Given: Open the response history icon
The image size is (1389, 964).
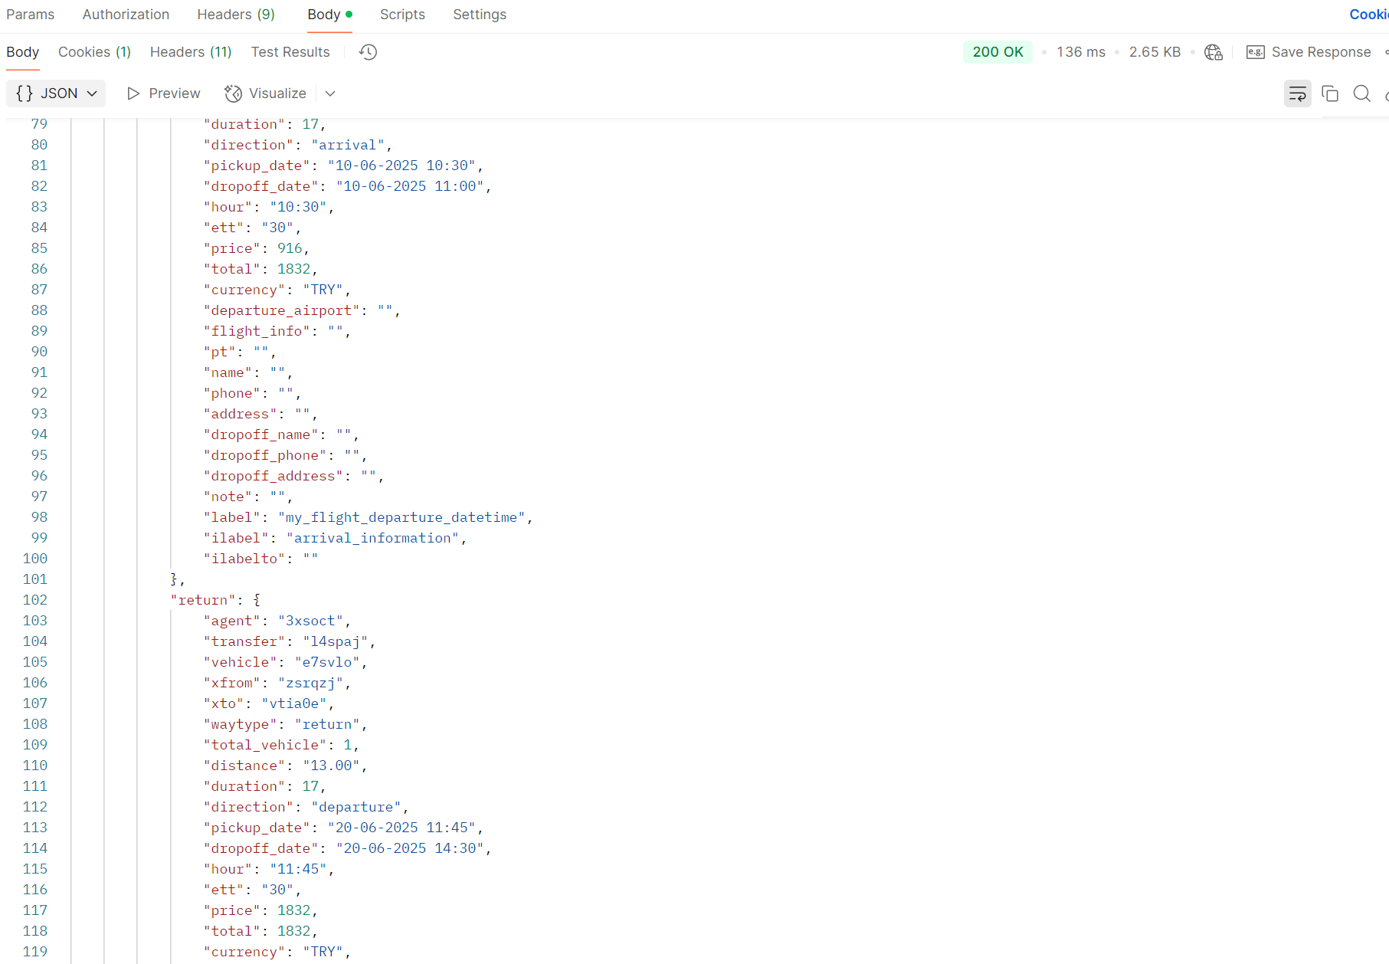Looking at the screenshot, I should (x=369, y=52).
